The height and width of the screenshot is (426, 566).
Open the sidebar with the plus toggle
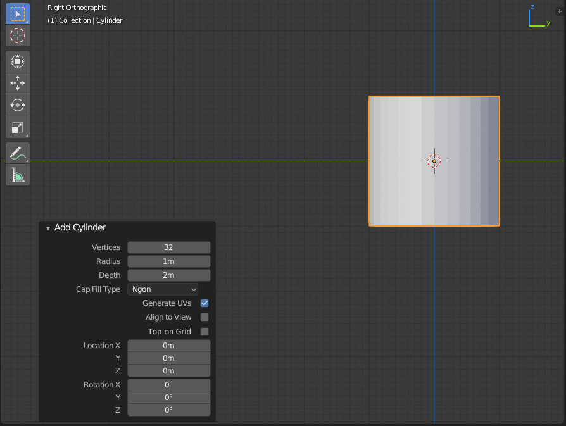(x=560, y=11)
